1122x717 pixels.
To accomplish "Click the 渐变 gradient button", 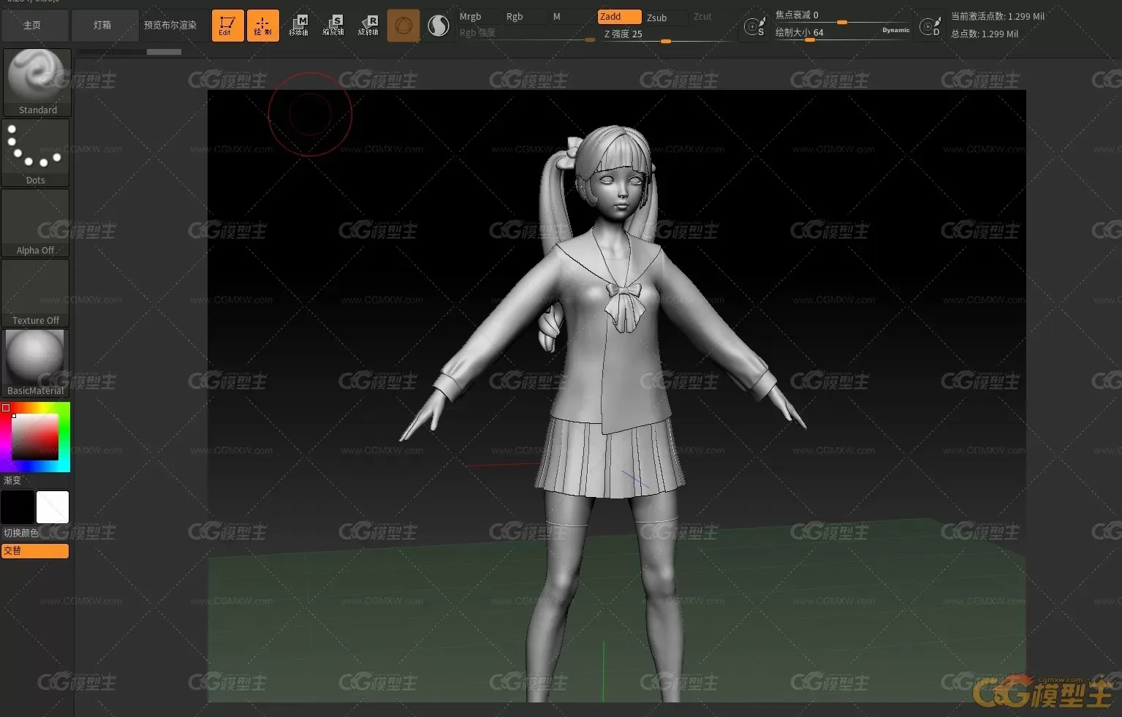I will [12, 481].
